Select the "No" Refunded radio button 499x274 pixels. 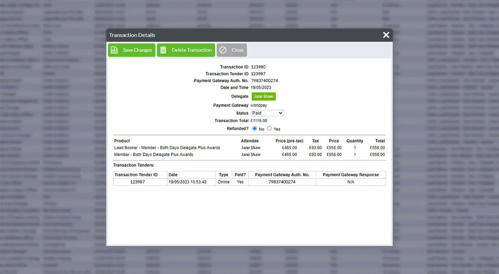(255, 128)
